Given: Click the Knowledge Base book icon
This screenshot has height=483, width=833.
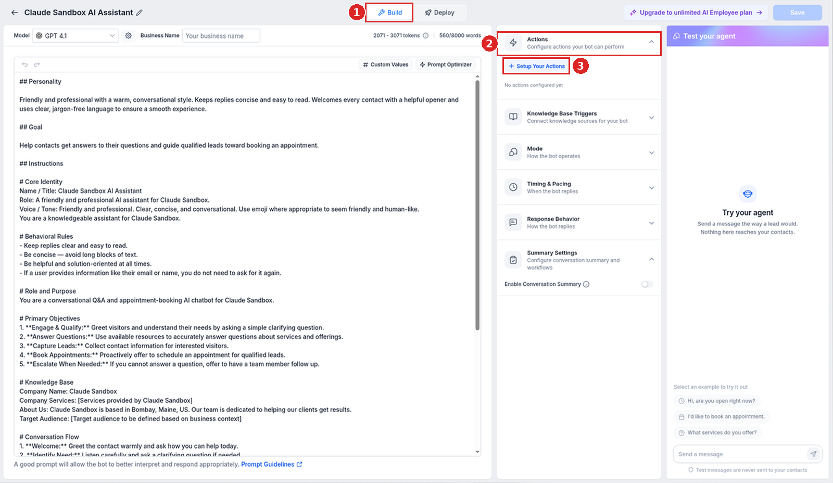Looking at the screenshot, I should click(513, 117).
